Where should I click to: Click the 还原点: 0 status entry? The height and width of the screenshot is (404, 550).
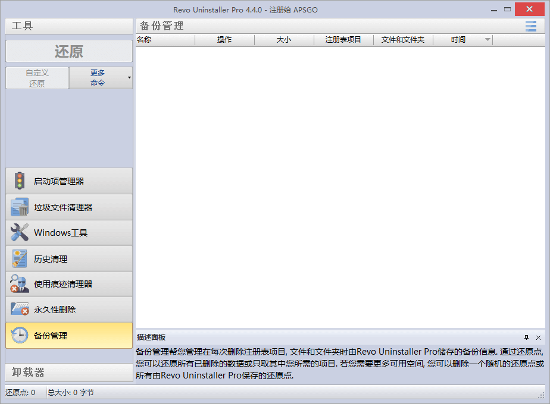(20, 393)
